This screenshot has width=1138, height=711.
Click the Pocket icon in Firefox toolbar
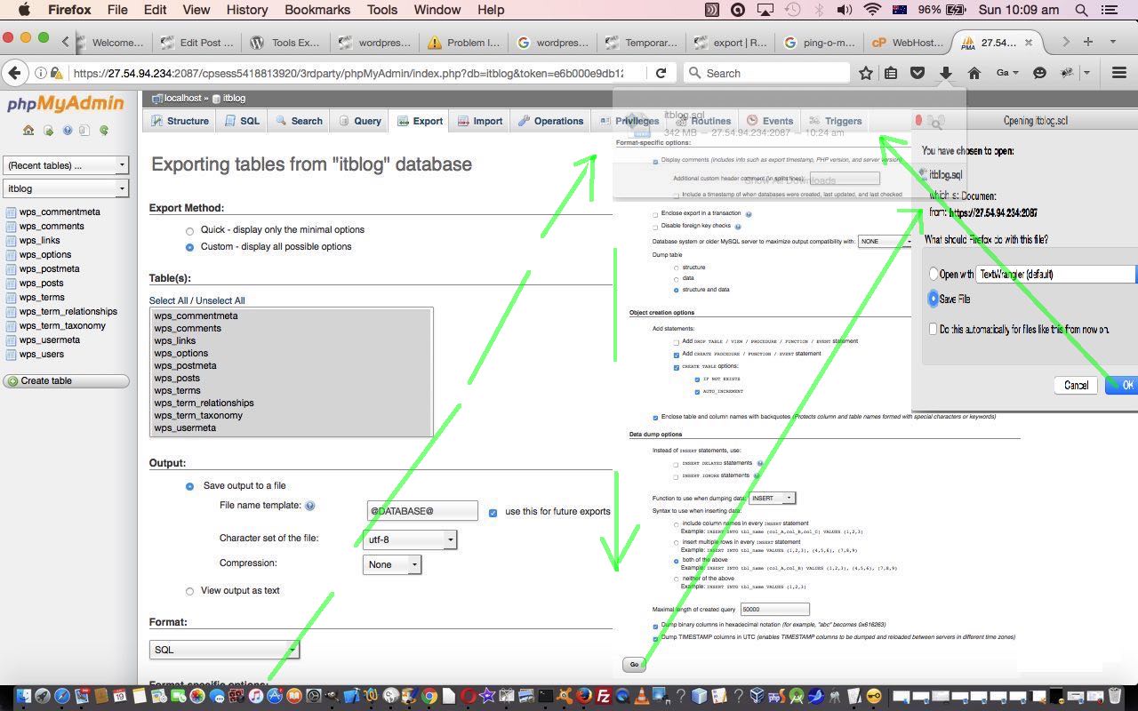tap(918, 73)
